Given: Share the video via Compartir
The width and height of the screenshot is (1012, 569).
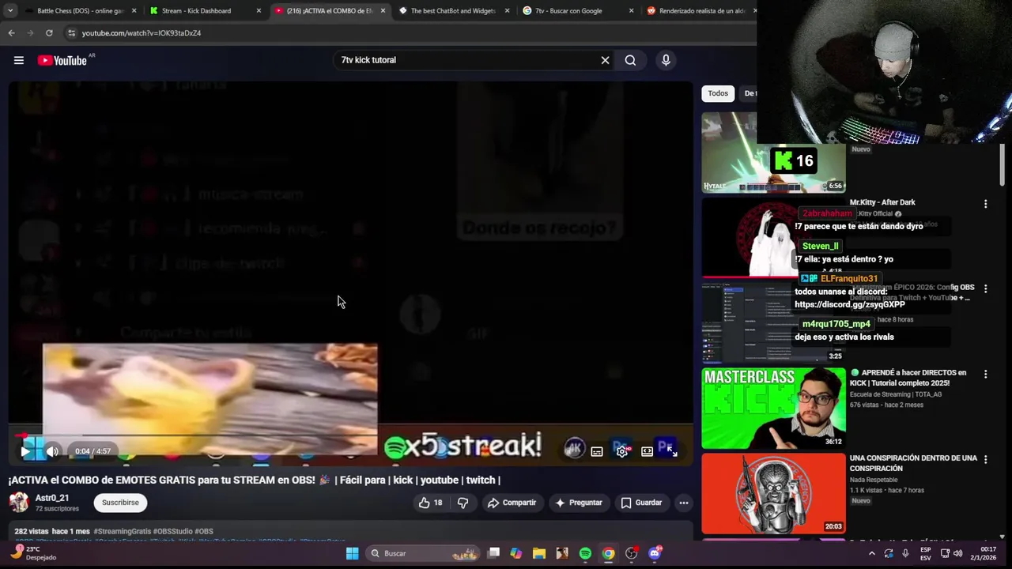Looking at the screenshot, I should [512, 503].
